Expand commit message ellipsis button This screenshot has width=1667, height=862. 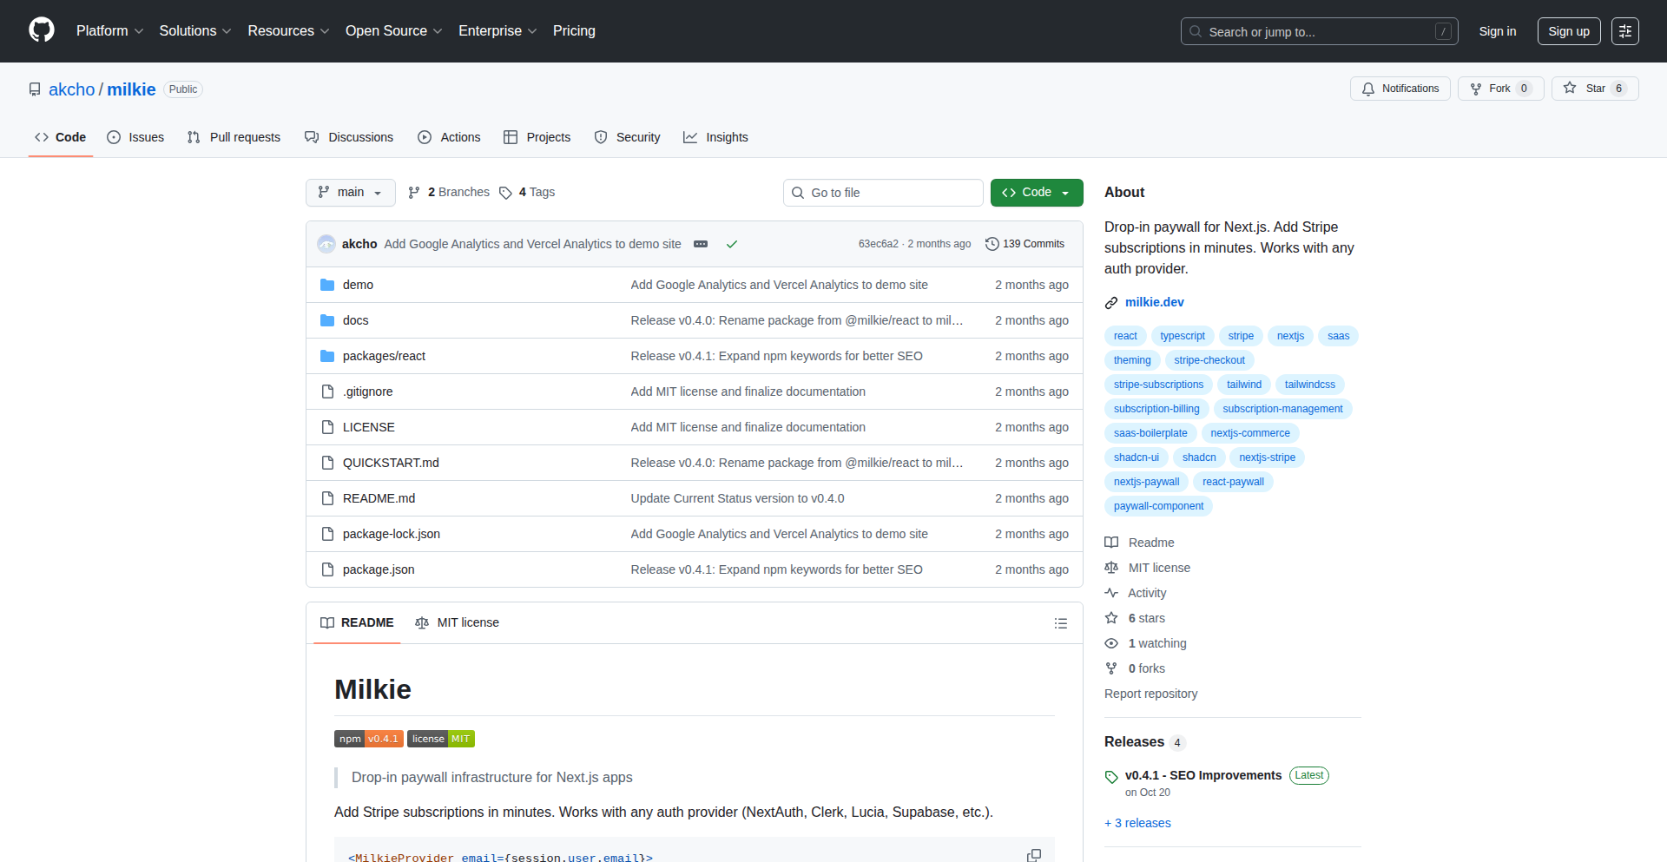pos(701,244)
